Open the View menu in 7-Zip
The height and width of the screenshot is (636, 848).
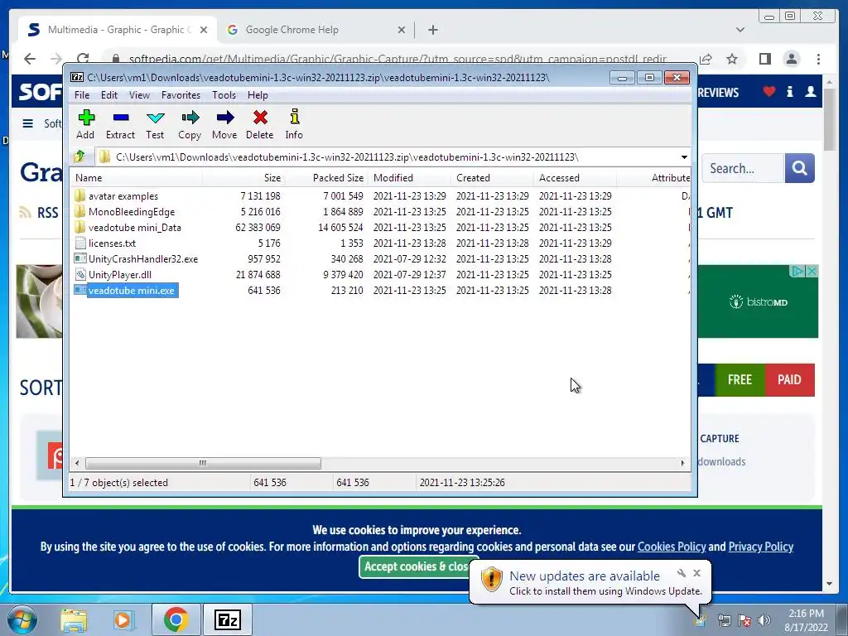(139, 95)
